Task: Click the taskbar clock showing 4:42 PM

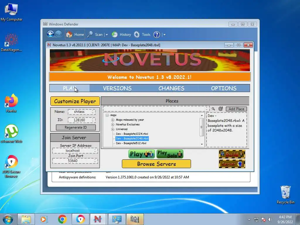Action: 285,219
